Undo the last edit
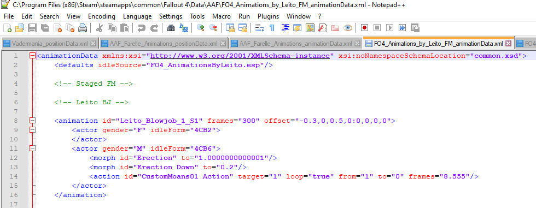This screenshot has height=208, width=536. (142, 28)
